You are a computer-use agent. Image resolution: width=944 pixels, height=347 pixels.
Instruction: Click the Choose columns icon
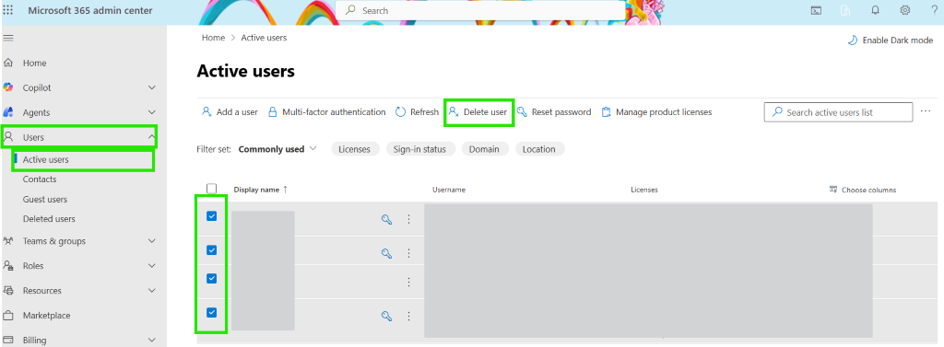click(x=833, y=189)
